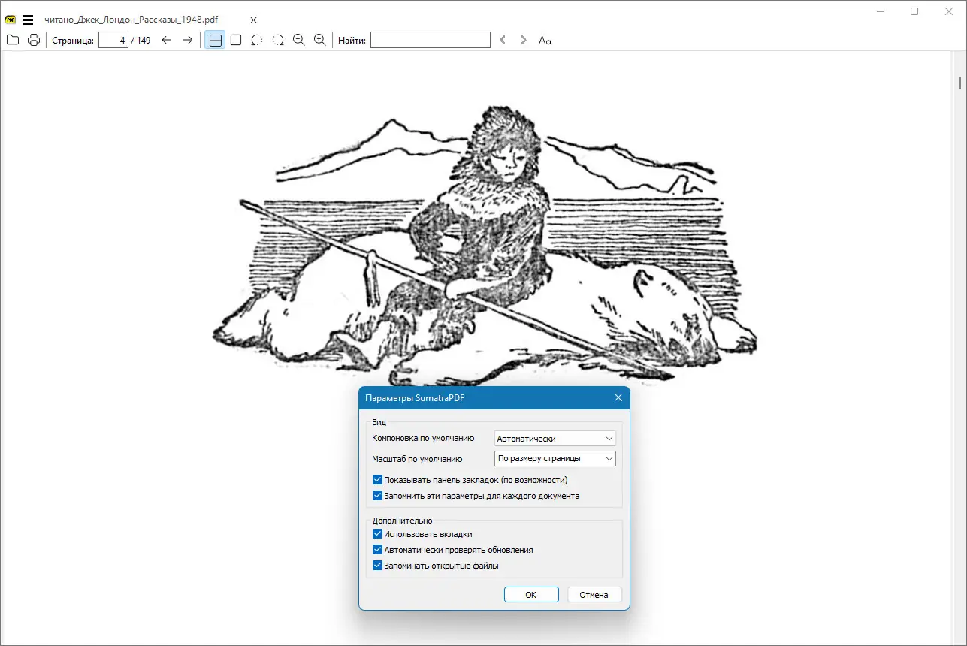Close the читано_Джек_Лондон_Рассказы_1948.pdf tab
The height and width of the screenshot is (646, 967).
[x=253, y=20]
